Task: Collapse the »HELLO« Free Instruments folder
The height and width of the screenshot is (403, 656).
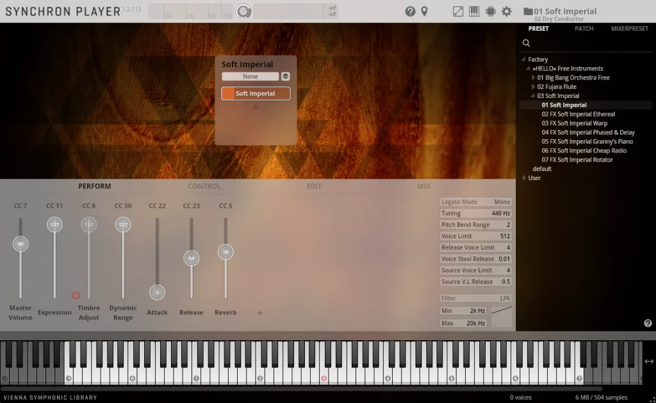Action: click(x=528, y=68)
